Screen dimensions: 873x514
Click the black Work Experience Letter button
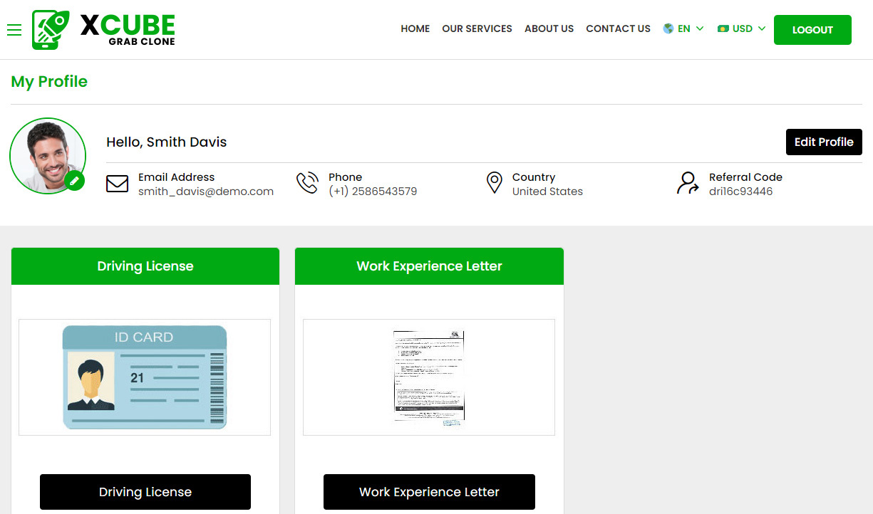(429, 492)
